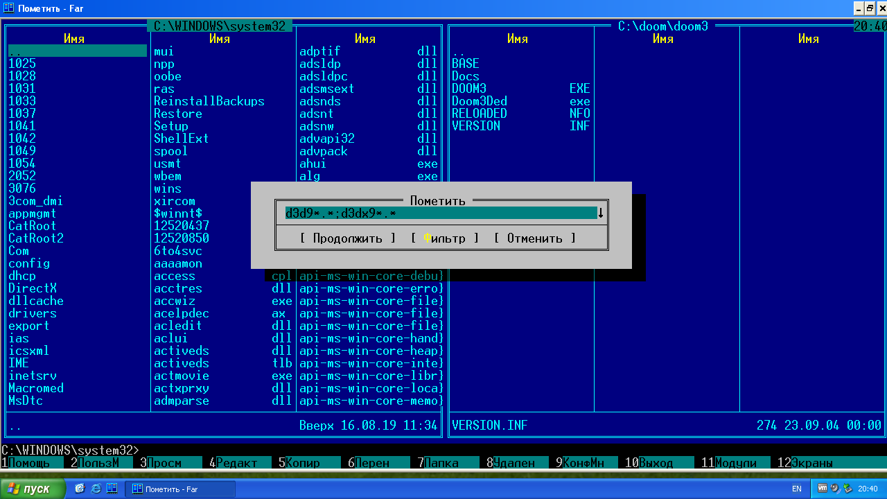Click Выход in the function key bar
Screen dimensions: 887x499
point(656,463)
